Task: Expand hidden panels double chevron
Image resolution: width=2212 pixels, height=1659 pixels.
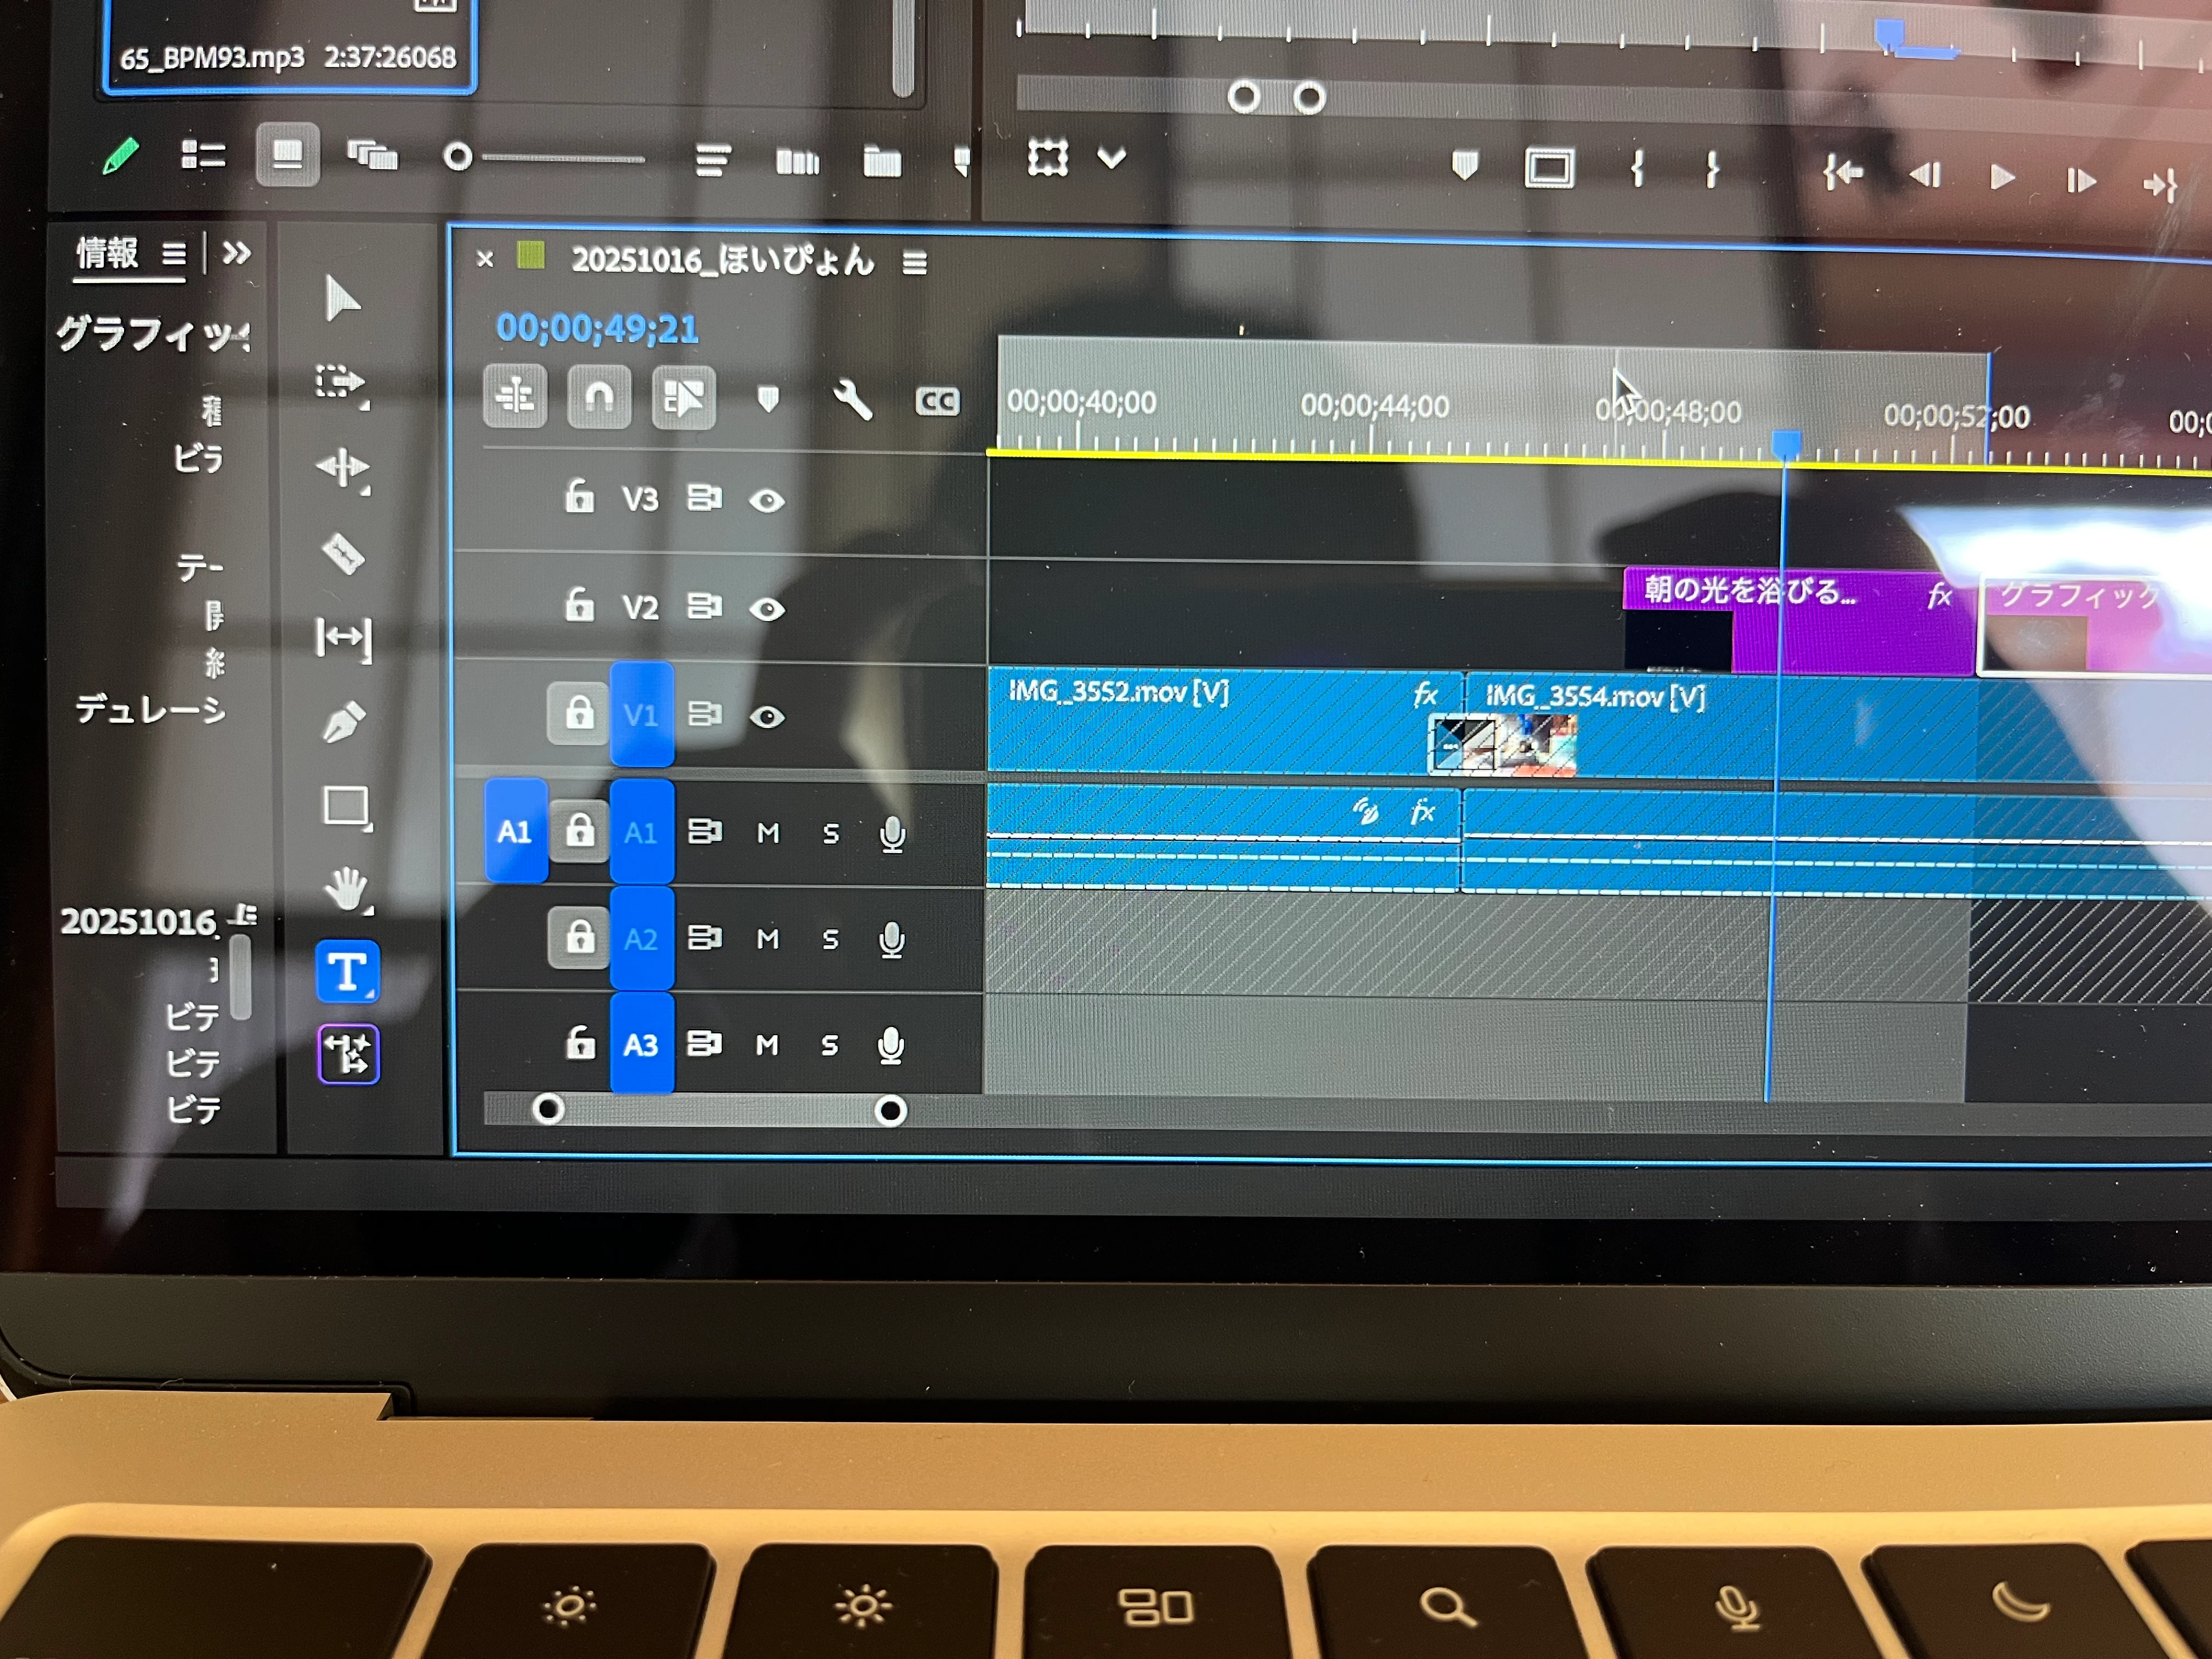Action: (x=236, y=252)
